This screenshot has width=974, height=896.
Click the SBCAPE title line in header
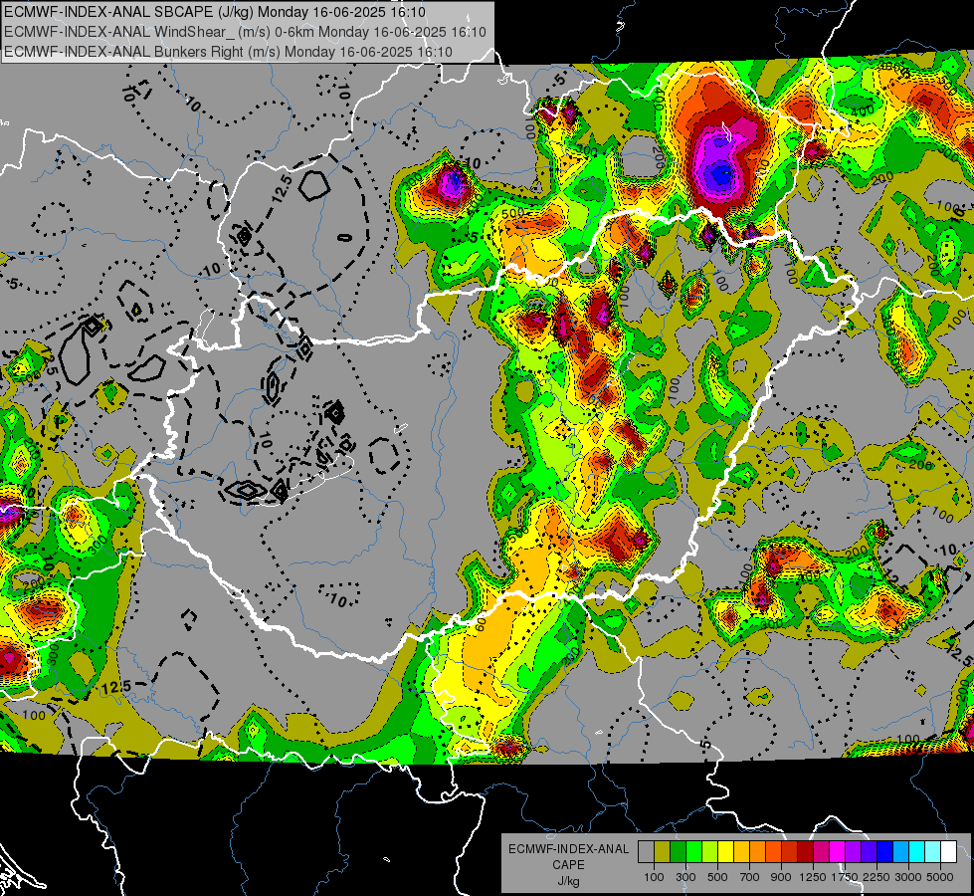tap(215, 12)
